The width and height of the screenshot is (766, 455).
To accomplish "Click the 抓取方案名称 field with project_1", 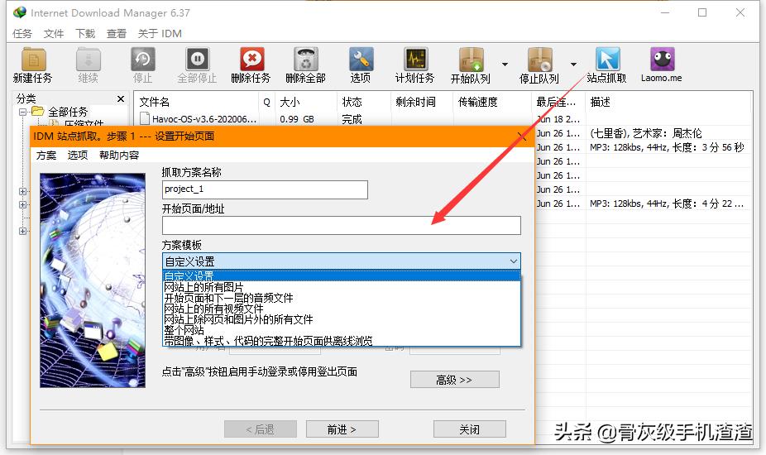I will 265,189.
